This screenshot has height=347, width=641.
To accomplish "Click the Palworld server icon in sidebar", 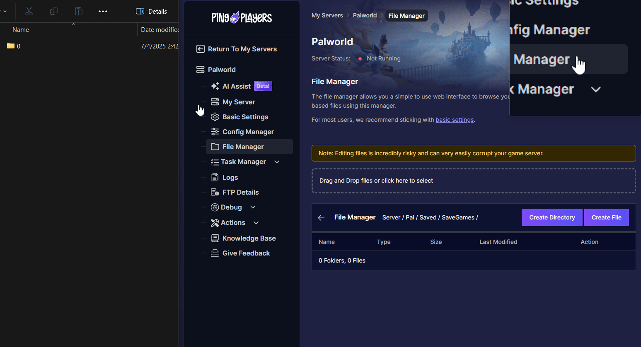I will 201,70.
